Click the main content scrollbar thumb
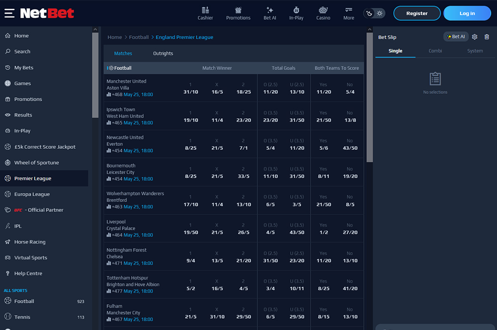Viewport: 497px width, 330px height. click(x=370, y=97)
